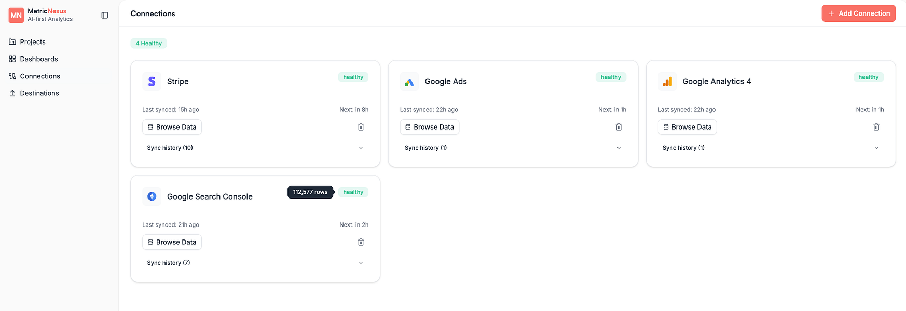
Task: Click the Add Connection button
Action: (x=858, y=13)
